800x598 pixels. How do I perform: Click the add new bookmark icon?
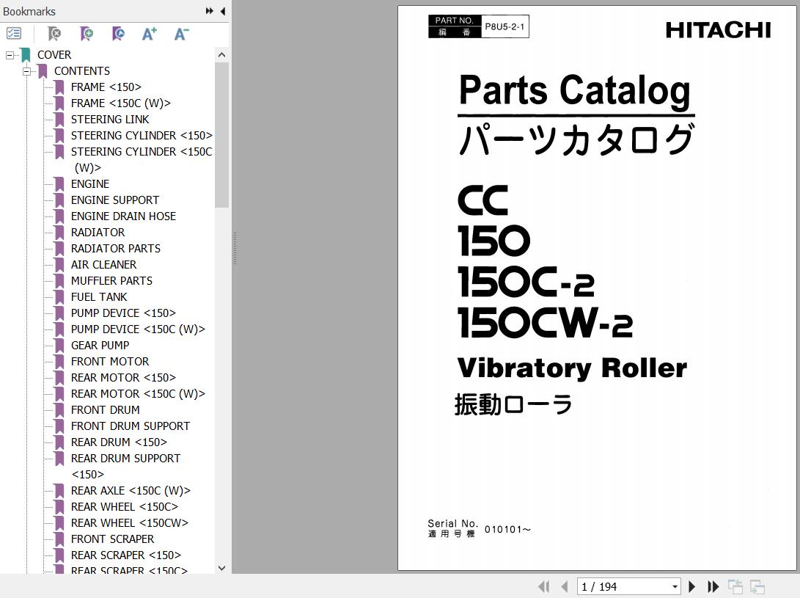point(87,34)
